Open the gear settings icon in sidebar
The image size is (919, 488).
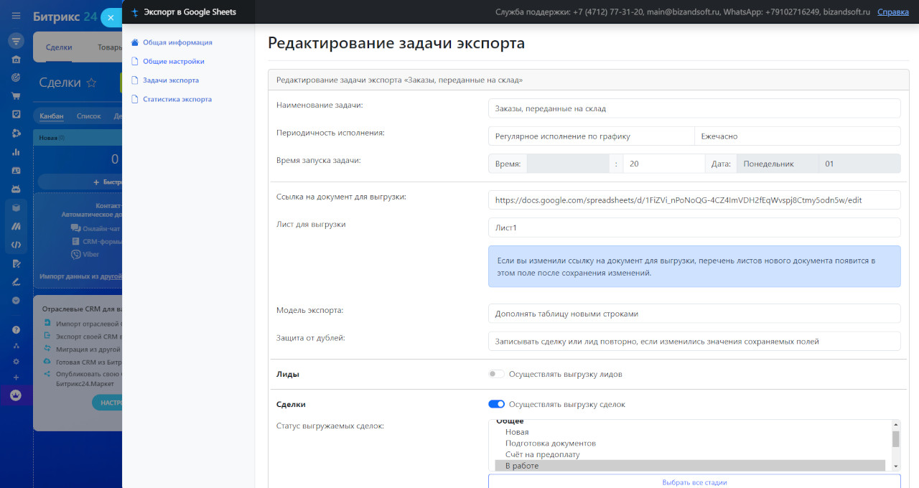16,361
